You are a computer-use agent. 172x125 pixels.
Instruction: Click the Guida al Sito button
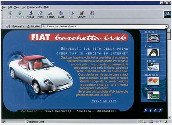(104, 101)
